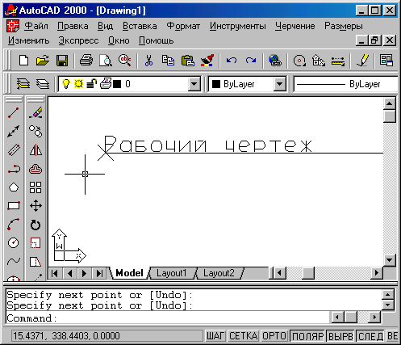Viewport: 401px width, 345px height.
Task: Select the Line tool in the draw toolbar
Action: point(14,113)
